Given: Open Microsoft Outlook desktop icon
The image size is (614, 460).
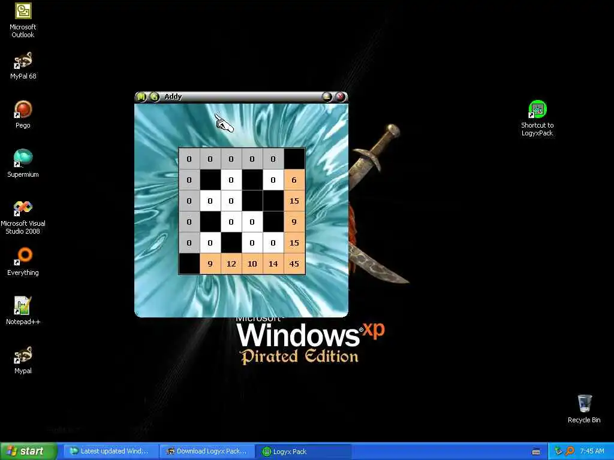Looking at the screenshot, I should 23,20.
